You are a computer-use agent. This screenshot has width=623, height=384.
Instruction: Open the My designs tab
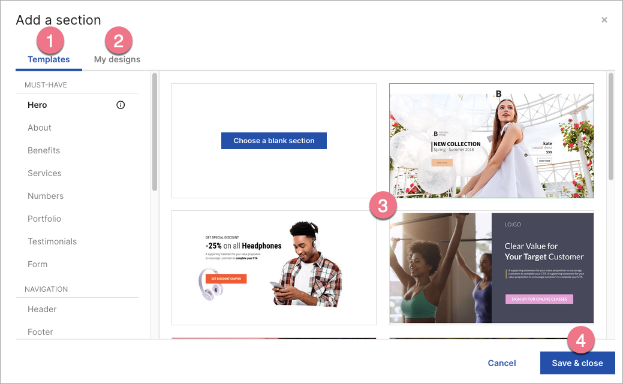[x=117, y=60]
